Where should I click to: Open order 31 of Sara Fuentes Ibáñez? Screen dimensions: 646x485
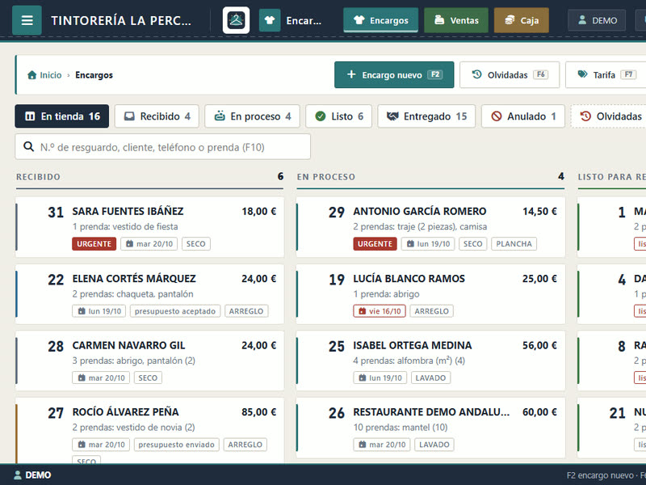[x=149, y=227]
